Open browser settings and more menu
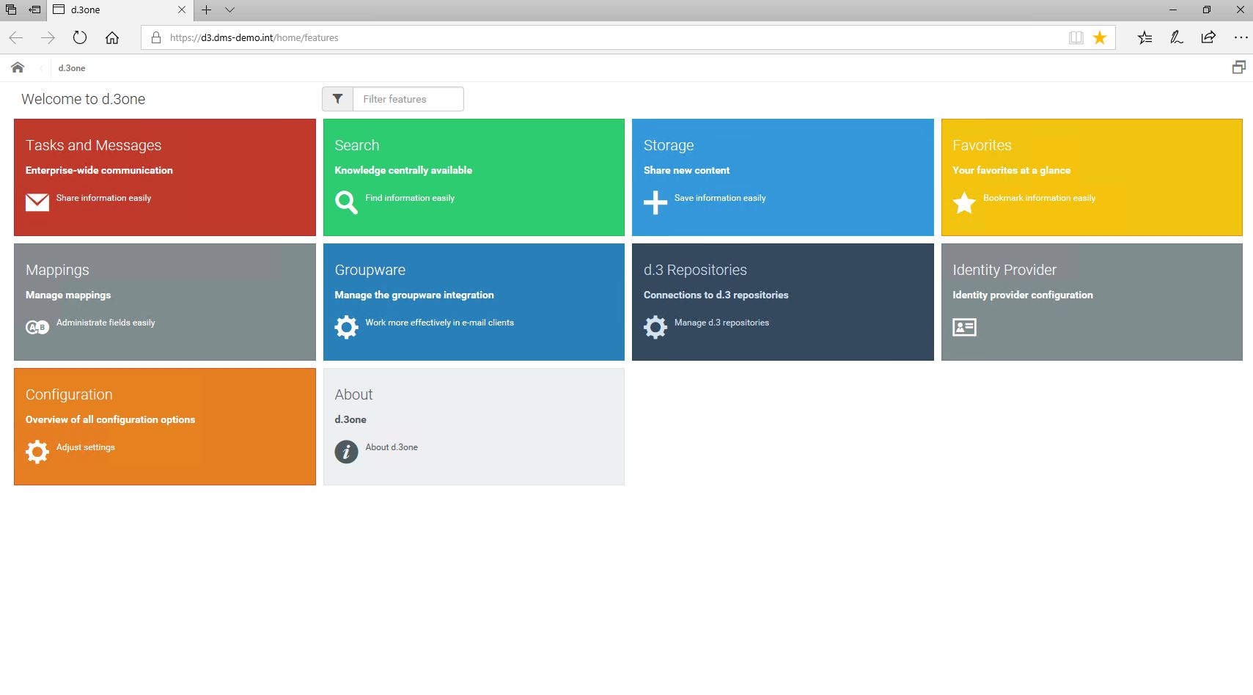This screenshot has width=1253, height=695. click(1240, 37)
